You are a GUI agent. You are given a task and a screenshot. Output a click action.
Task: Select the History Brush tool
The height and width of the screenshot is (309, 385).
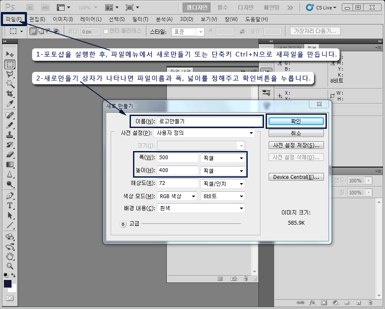click(10, 145)
